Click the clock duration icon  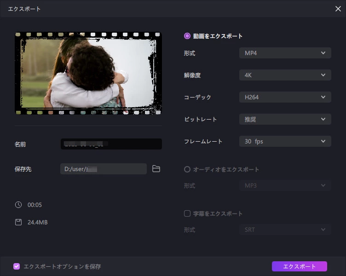(x=18, y=205)
